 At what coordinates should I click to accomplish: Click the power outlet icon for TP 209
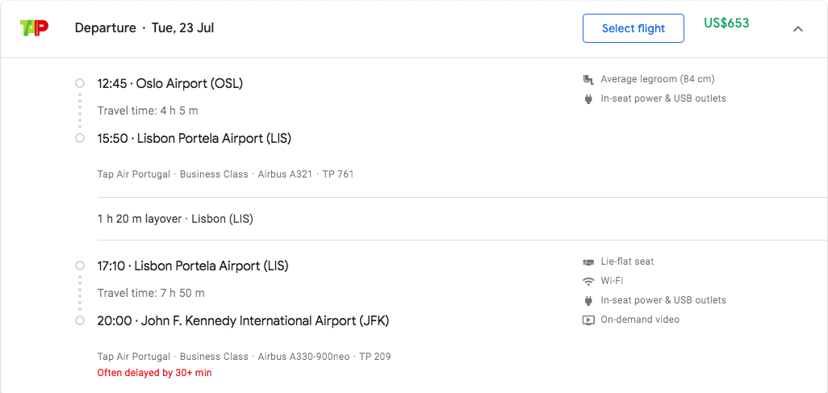(x=588, y=300)
